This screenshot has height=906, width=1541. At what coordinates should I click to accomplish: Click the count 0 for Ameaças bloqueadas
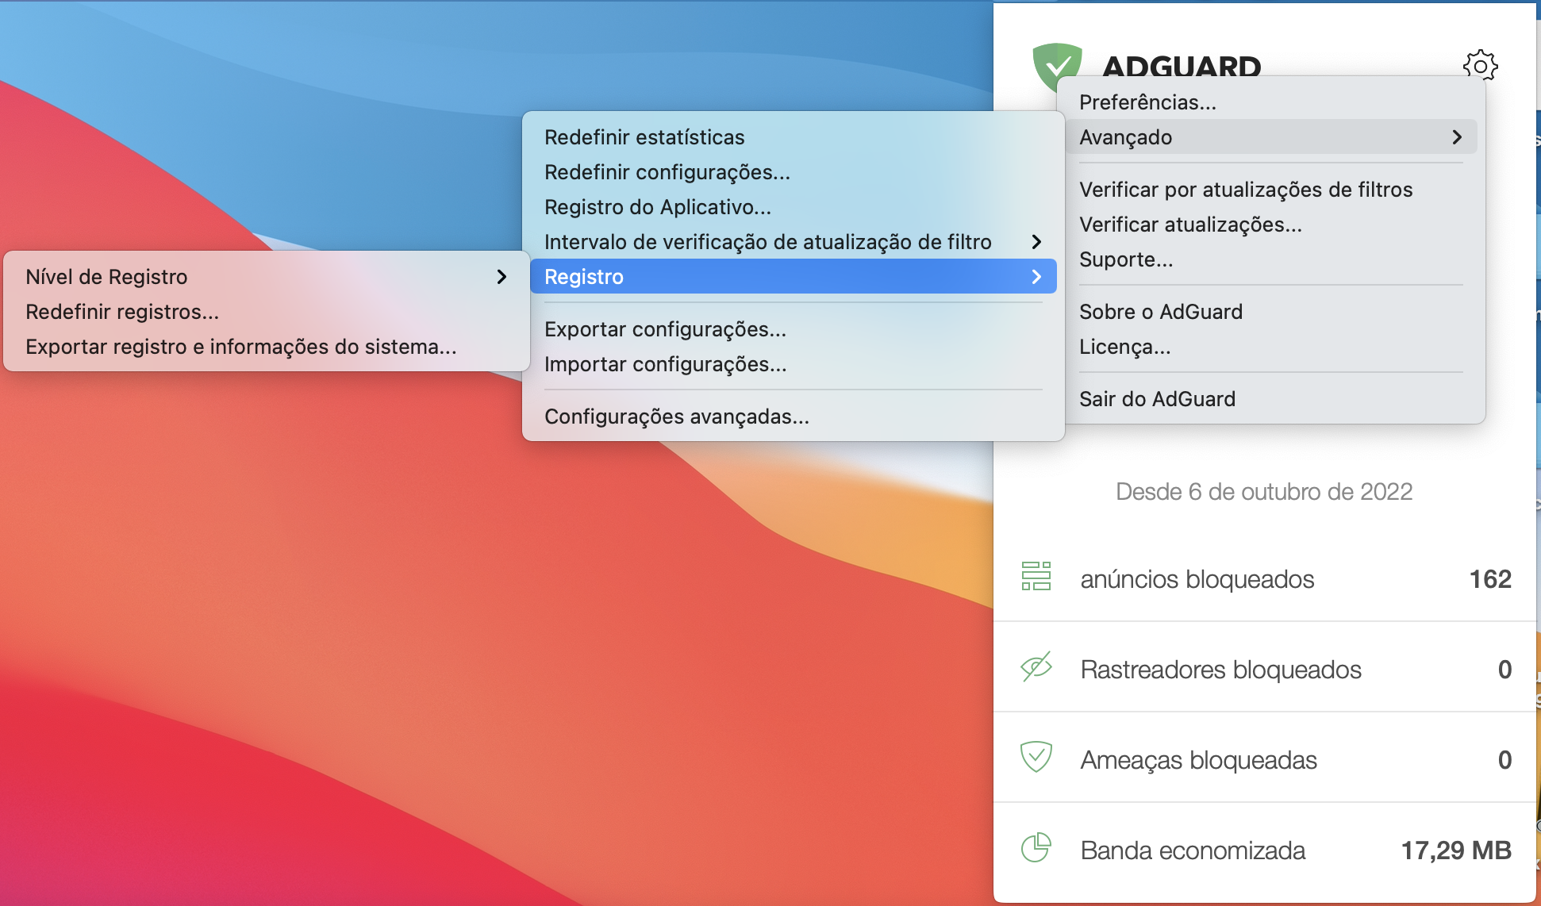point(1504,760)
